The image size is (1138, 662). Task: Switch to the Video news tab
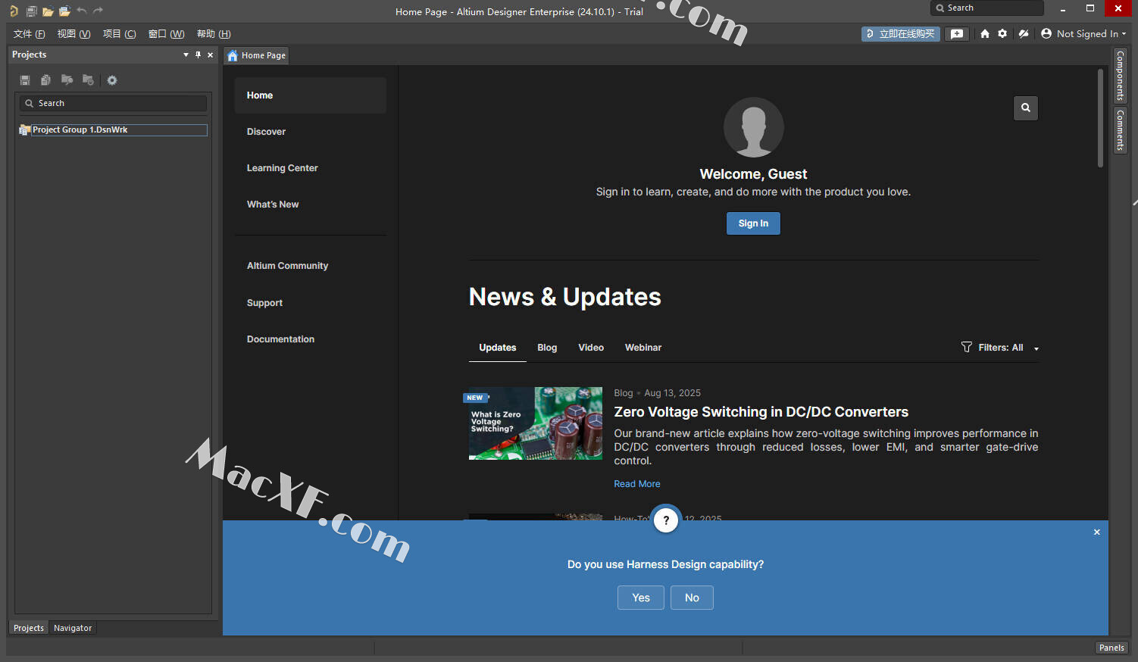pos(591,348)
